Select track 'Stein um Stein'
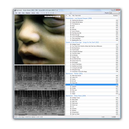 point(92,114)
